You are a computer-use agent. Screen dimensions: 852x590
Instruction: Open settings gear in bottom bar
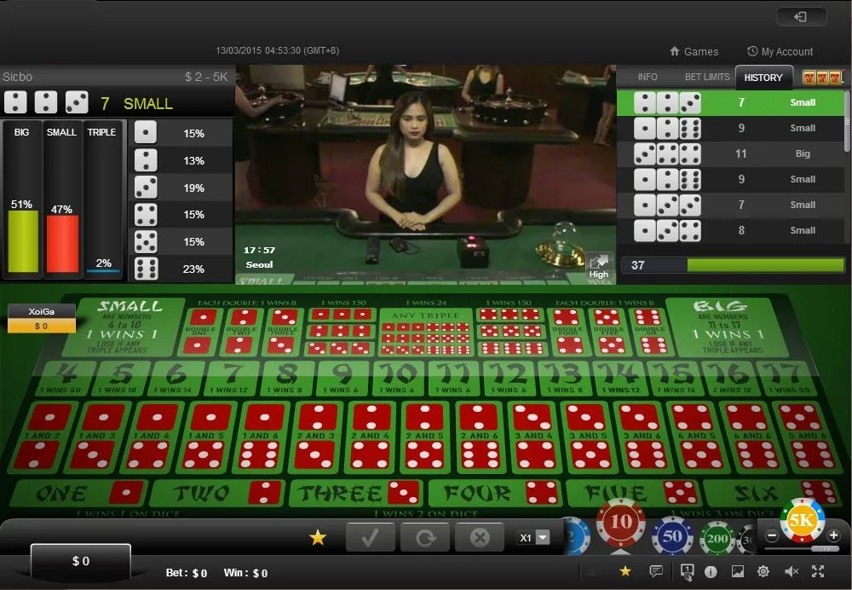(x=763, y=571)
